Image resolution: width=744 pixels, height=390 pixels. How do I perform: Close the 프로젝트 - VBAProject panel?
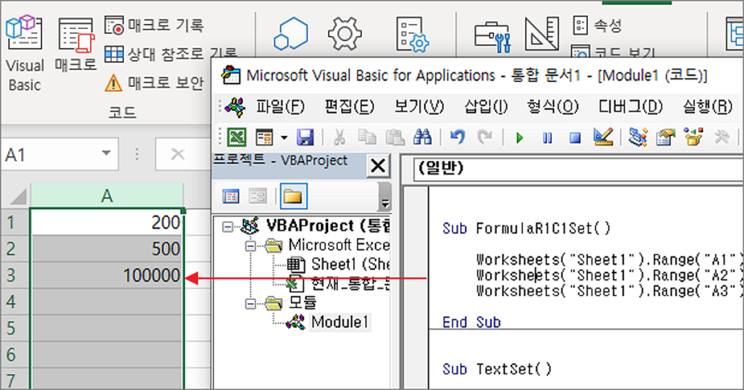378,166
